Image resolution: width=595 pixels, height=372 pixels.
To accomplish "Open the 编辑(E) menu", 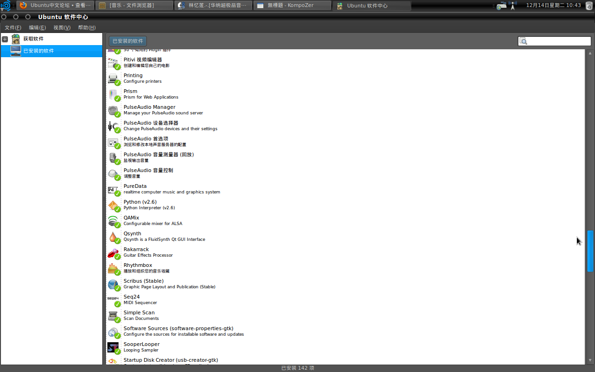I will [x=37, y=27].
